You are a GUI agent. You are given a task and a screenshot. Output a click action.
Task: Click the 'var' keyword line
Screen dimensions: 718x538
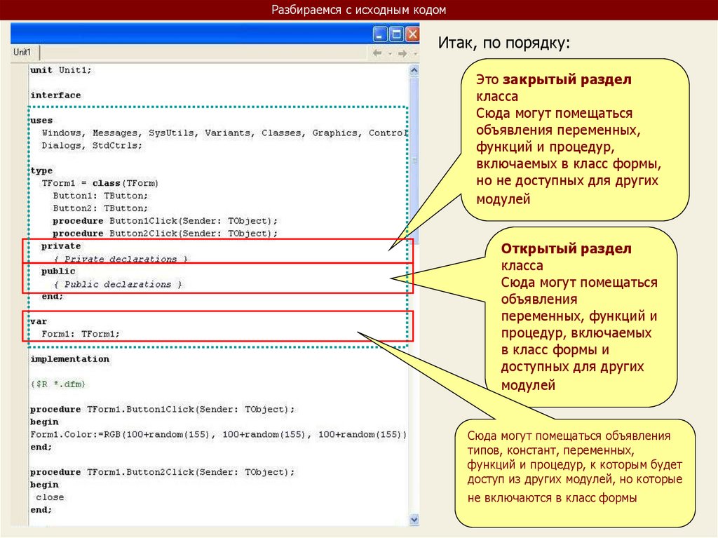pyautogui.click(x=39, y=321)
